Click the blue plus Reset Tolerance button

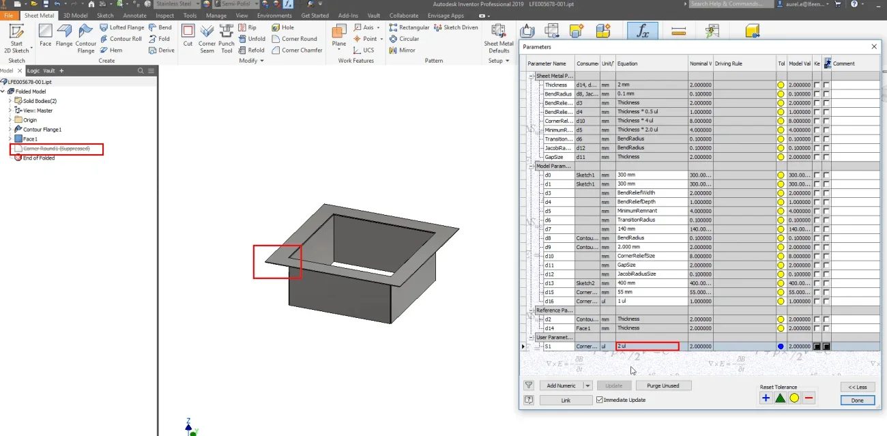(x=766, y=398)
